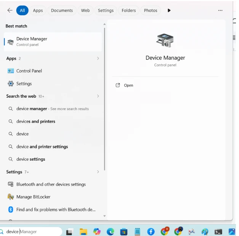
Task: Open Find and fix Bluetooth problems
Action: click(x=53, y=210)
